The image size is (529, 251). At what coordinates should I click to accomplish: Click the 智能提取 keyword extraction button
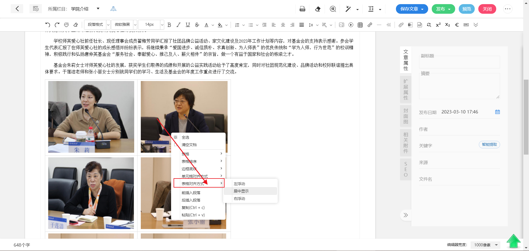coord(489,144)
